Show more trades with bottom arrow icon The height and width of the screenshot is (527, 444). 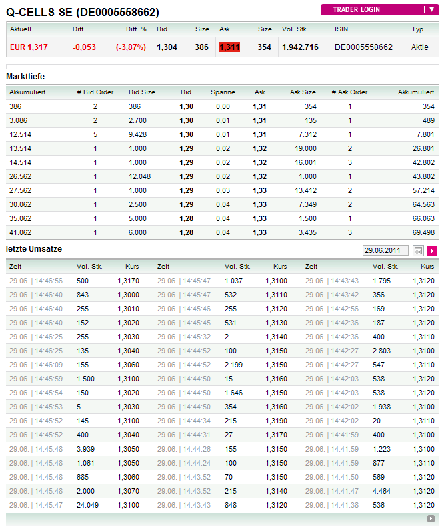click(x=431, y=518)
